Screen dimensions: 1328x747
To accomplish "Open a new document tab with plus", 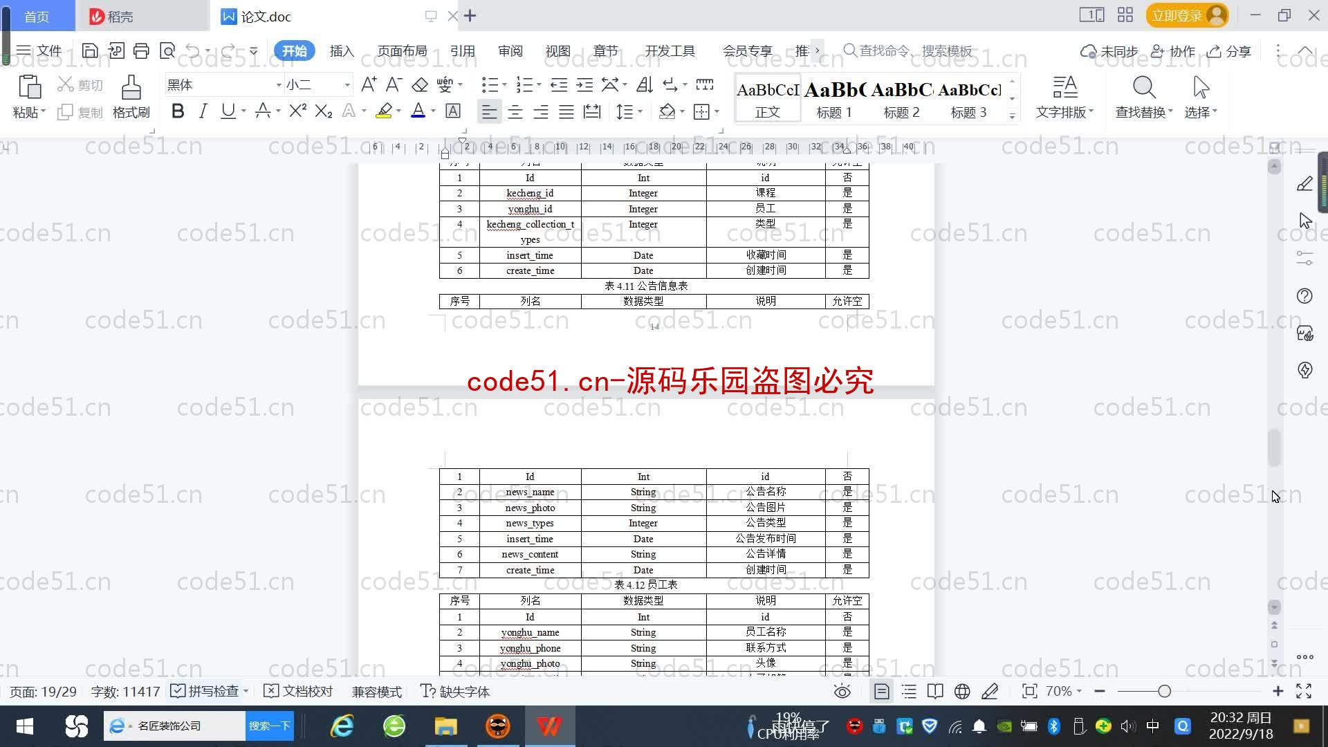I will coord(470,16).
